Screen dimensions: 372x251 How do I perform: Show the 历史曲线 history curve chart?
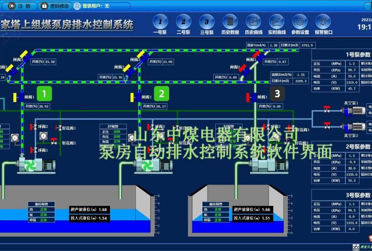pos(253,22)
